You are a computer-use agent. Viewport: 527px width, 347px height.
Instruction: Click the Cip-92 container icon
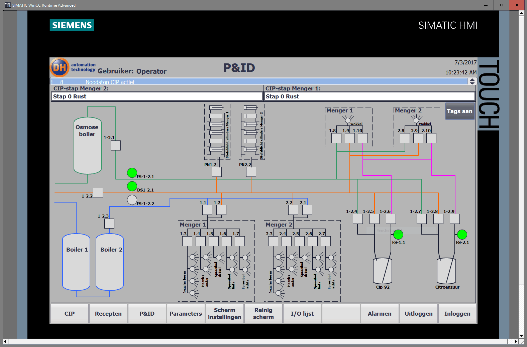tap(382, 271)
